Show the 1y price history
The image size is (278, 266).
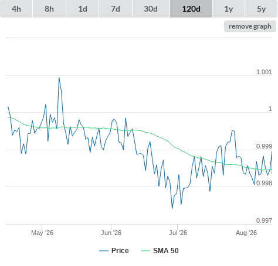(229, 9)
